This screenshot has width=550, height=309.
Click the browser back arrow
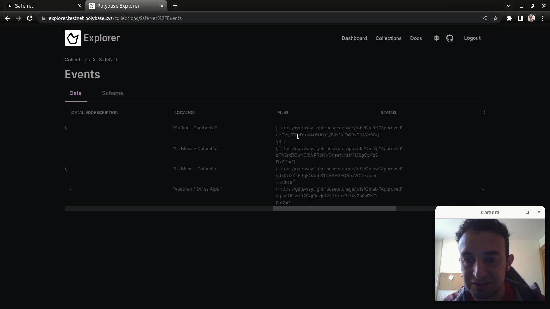8,18
